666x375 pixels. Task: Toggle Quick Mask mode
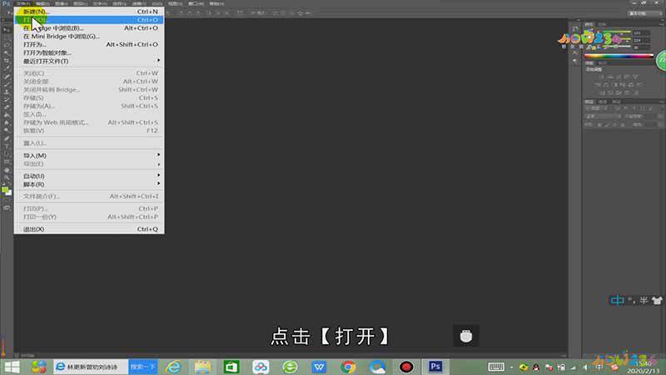tap(7, 207)
